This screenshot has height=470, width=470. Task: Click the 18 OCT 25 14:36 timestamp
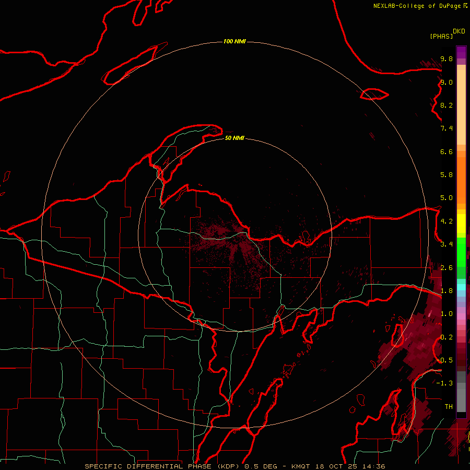350,466
